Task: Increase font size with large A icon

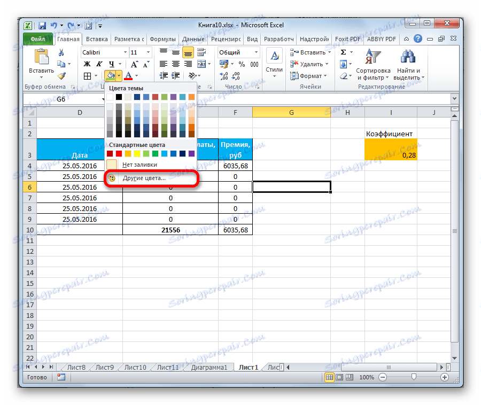Action: 134,64
